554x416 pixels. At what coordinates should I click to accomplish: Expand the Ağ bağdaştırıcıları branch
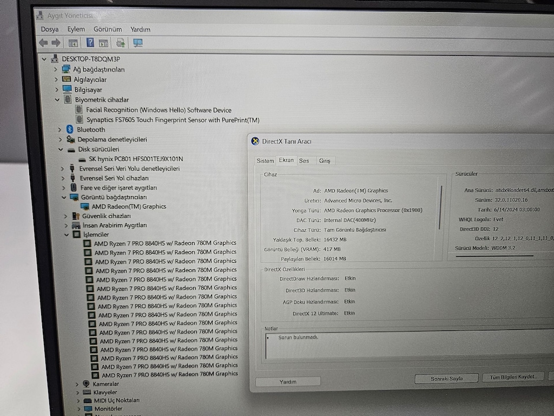click(x=56, y=69)
